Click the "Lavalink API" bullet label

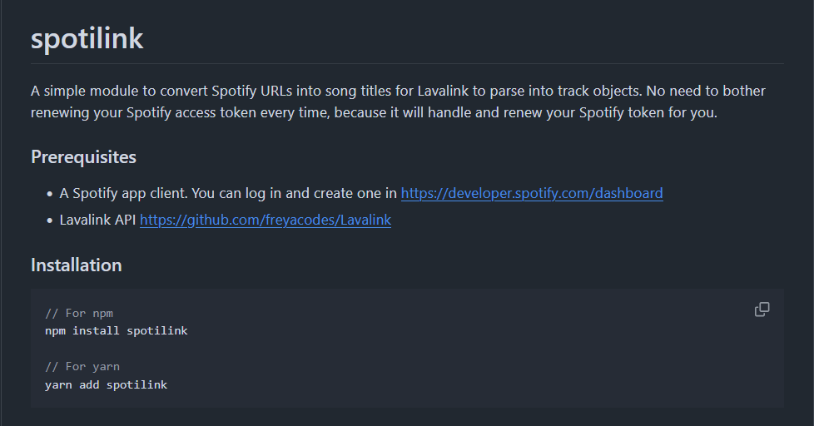(x=97, y=220)
